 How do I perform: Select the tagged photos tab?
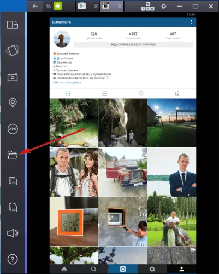(x=177, y=94)
